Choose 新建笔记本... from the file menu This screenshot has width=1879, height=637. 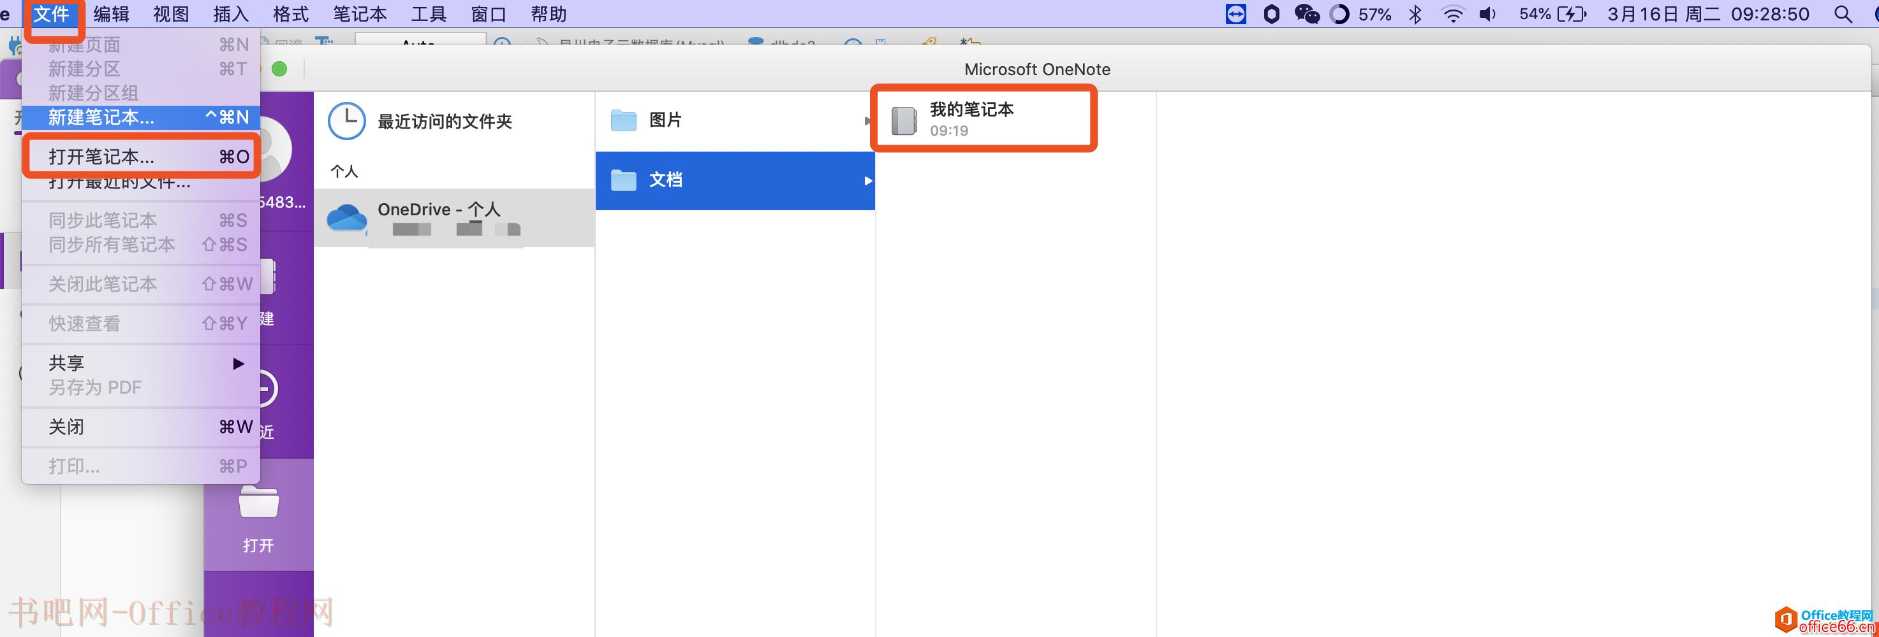point(141,117)
